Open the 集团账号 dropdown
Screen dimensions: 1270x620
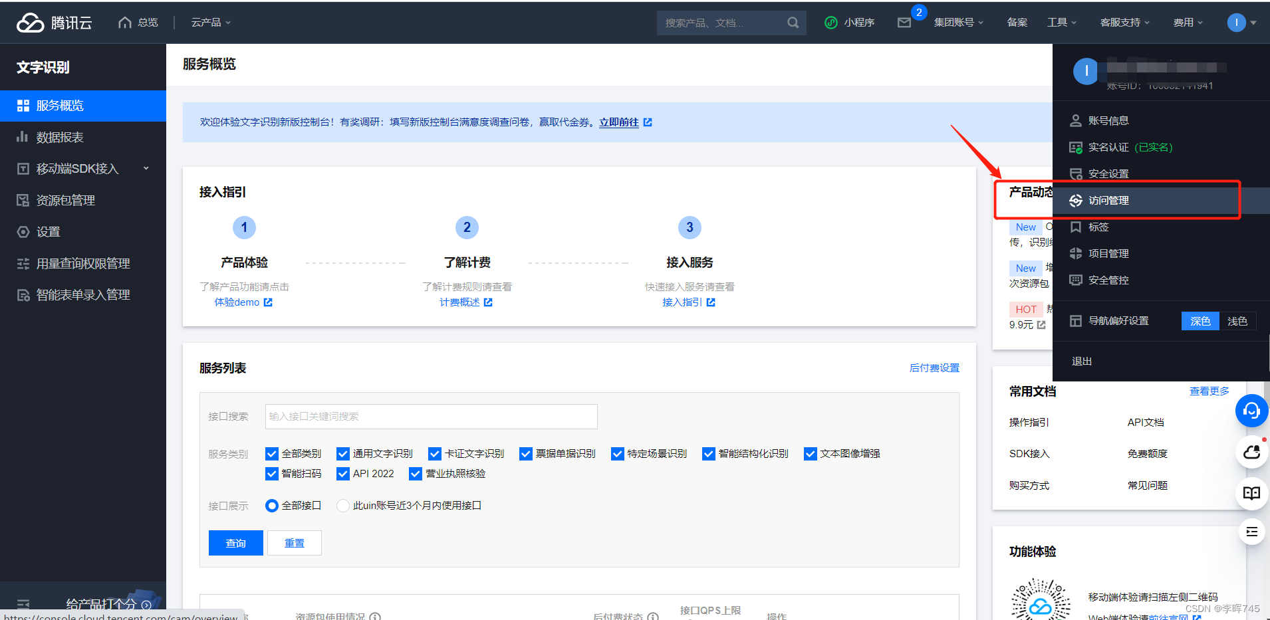click(x=958, y=23)
